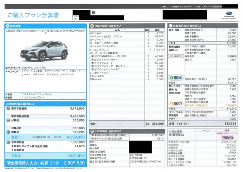Screen dimensions: 243x172
Task: Click the green 安心プラン badge
Action: [176, 77]
